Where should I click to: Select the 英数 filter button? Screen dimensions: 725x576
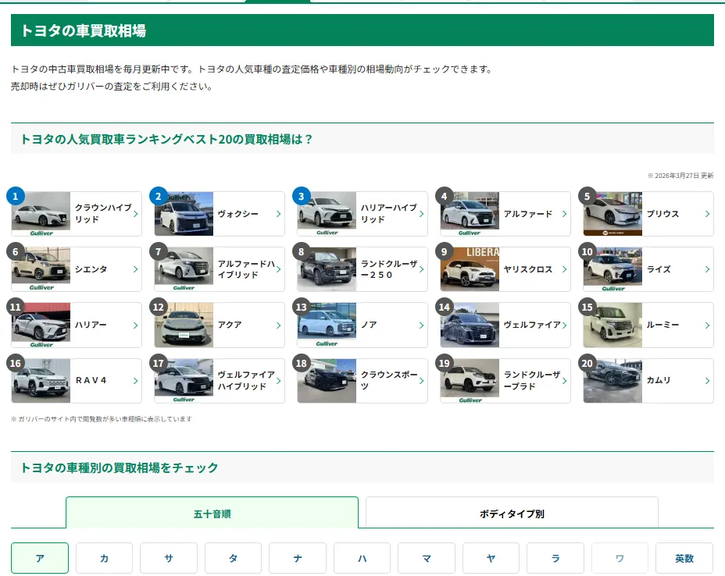[x=684, y=558]
